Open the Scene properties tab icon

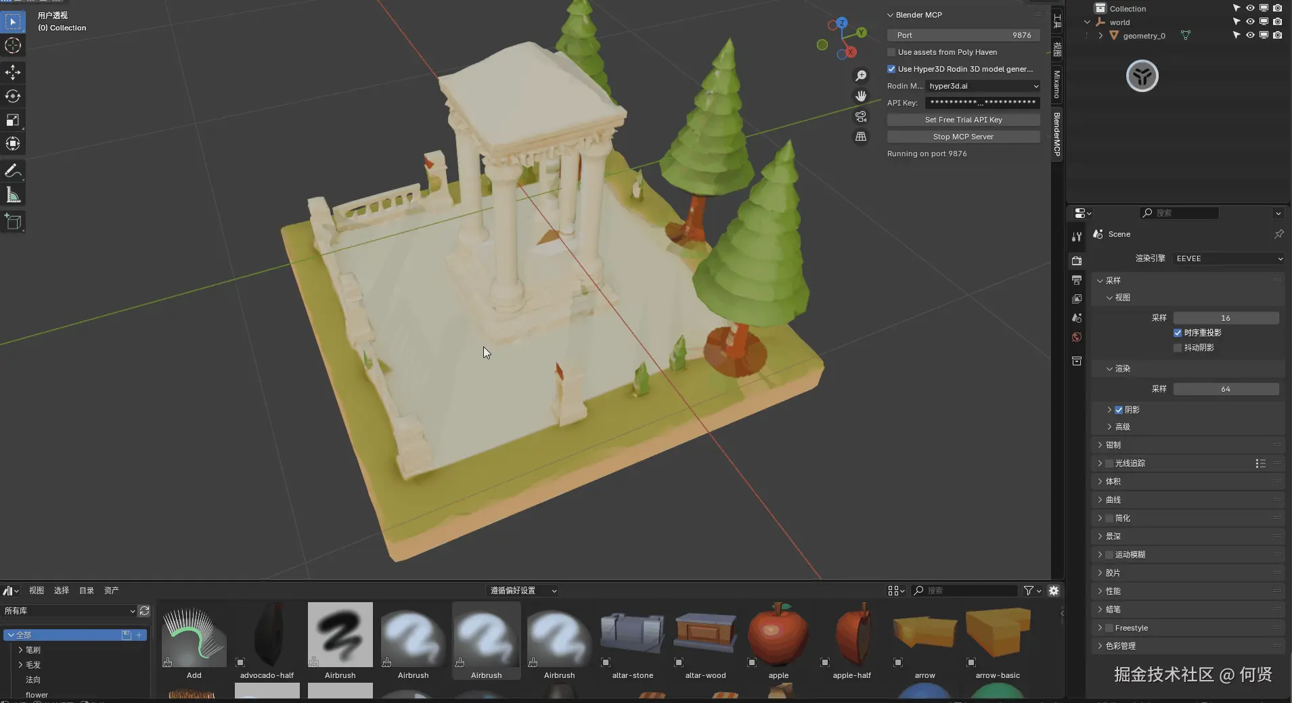tap(1077, 317)
